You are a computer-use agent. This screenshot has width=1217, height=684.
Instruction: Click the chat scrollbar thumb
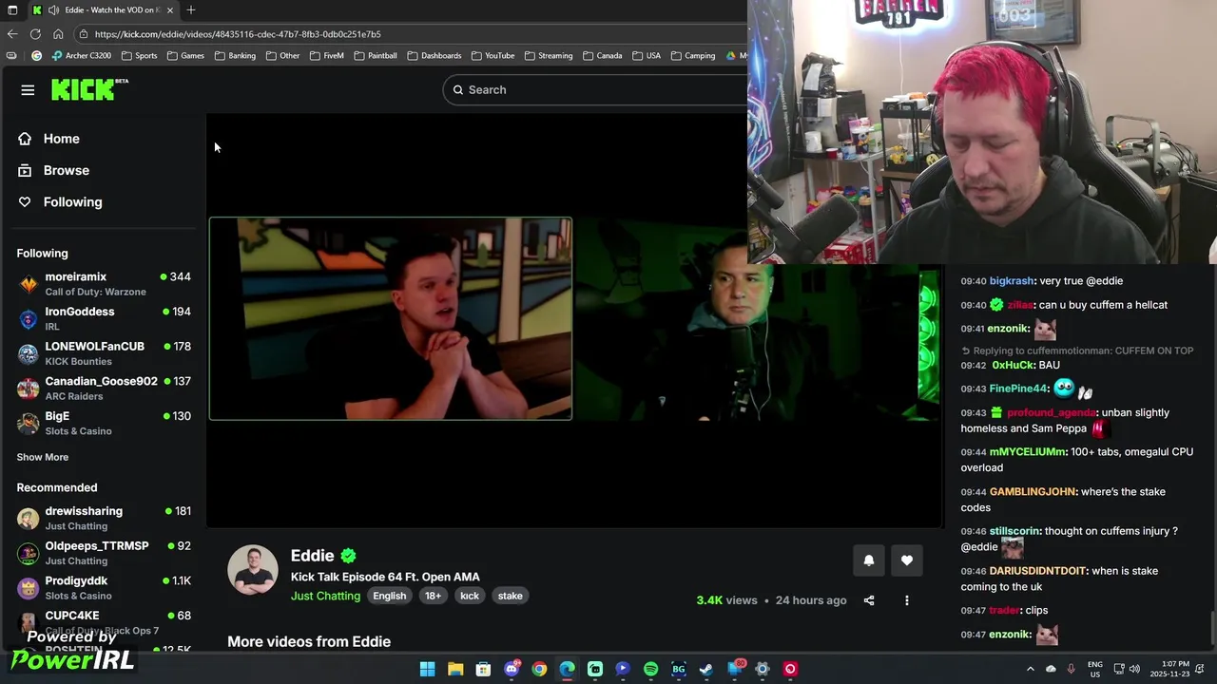tap(1213, 628)
